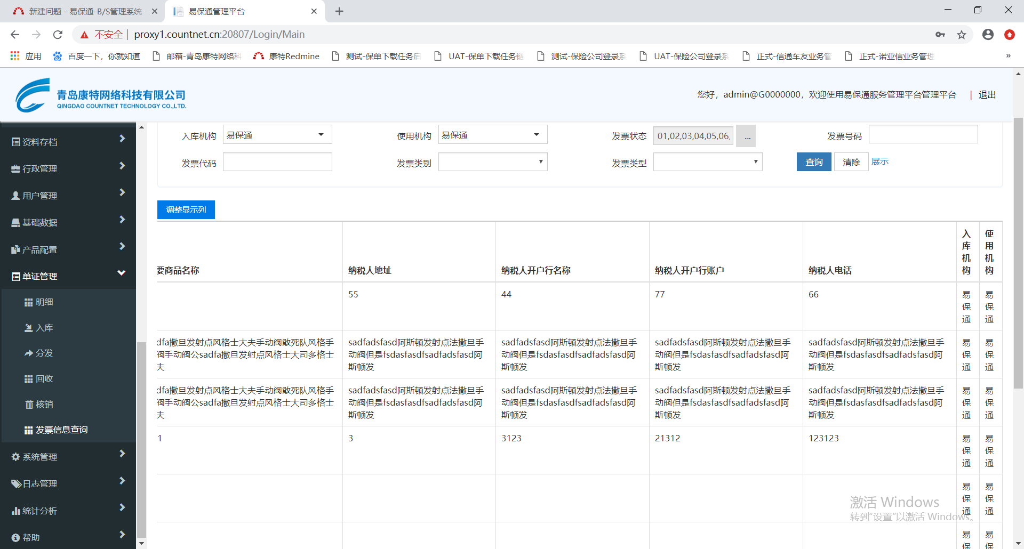1024x549 pixels.
Task: Click the 查询 search button
Action: pos(813,162)
